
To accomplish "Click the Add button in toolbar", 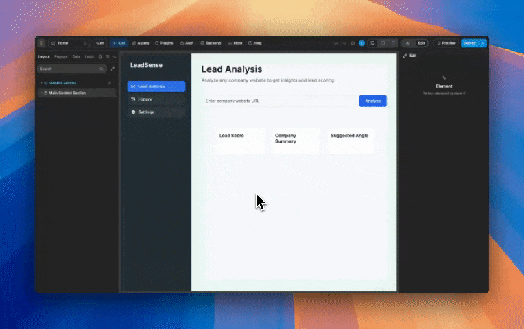I will pyautogui.click(x=119, y=43).
